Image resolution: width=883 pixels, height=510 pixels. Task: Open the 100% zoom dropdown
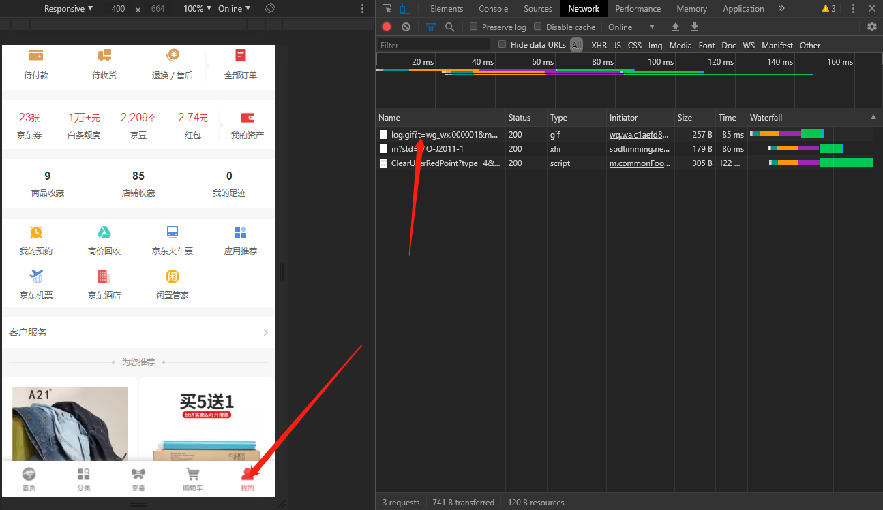pos(198,8)
